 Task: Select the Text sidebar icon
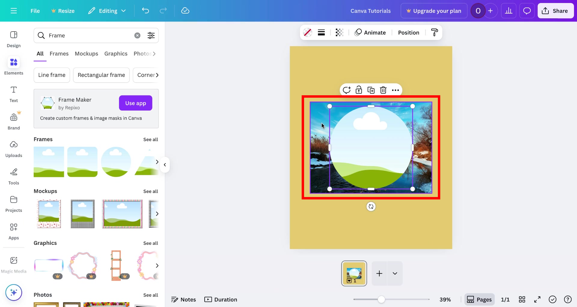coord(14,94)
